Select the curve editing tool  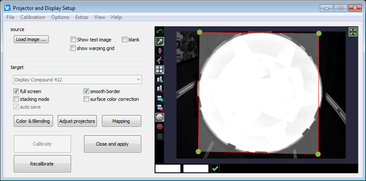(160, 60)
